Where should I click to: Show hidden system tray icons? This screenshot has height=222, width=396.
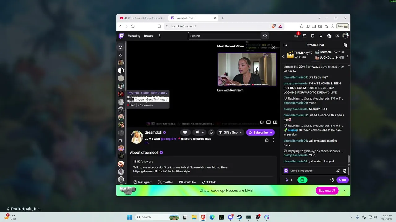tap(351, 217)
